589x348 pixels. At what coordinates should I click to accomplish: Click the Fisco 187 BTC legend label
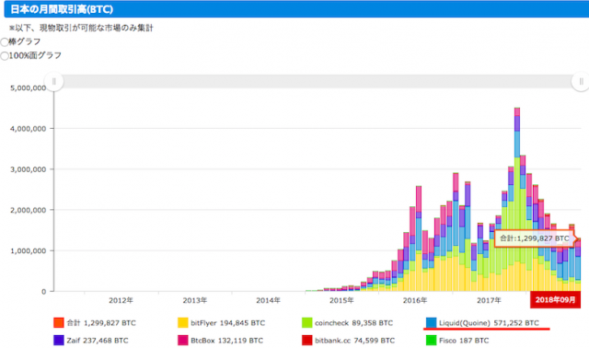(x=464, y=341)
